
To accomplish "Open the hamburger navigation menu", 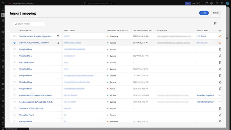I will click(x=3, y=3).
